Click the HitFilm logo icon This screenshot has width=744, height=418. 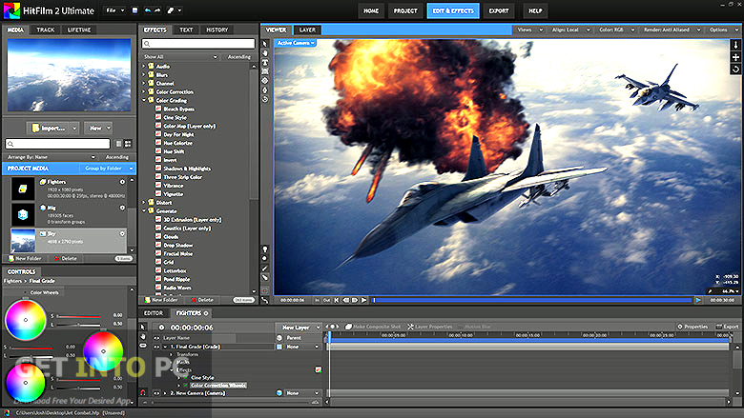click(x=11, y=10)
